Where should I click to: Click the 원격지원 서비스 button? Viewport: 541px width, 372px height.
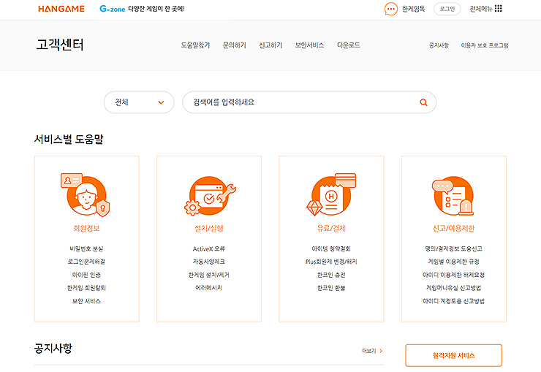point(454,355)
